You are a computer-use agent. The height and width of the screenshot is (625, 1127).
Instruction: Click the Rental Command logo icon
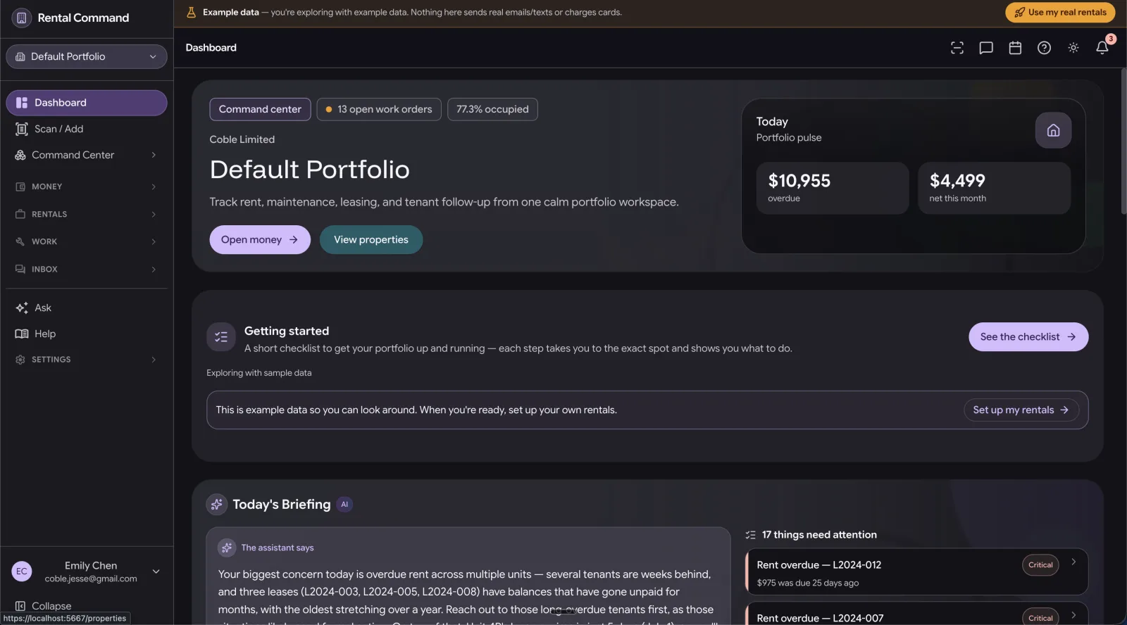22,18
